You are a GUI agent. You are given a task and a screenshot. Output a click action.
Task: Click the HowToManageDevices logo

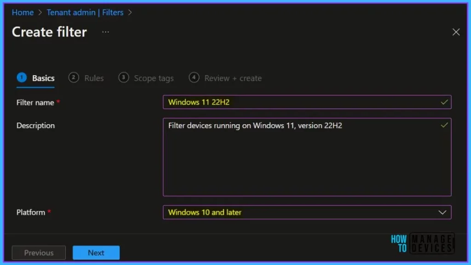(x=422, y=243)
